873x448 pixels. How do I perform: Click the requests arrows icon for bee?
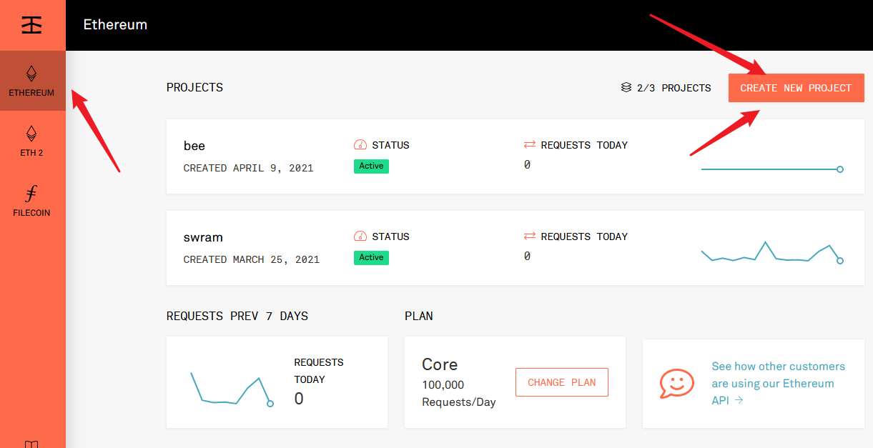click(530, 145)
